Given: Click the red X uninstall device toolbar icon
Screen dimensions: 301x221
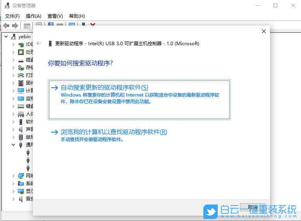Looking at the screenshot, I should click(x=93, y=24).
